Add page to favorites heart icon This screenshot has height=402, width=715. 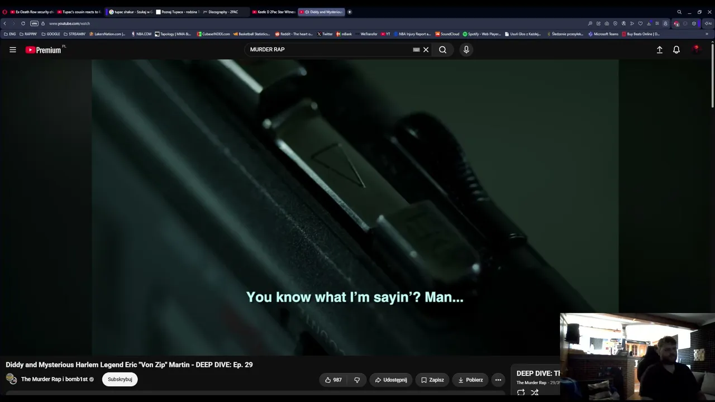pyautogui.click(x=640, y=23)
